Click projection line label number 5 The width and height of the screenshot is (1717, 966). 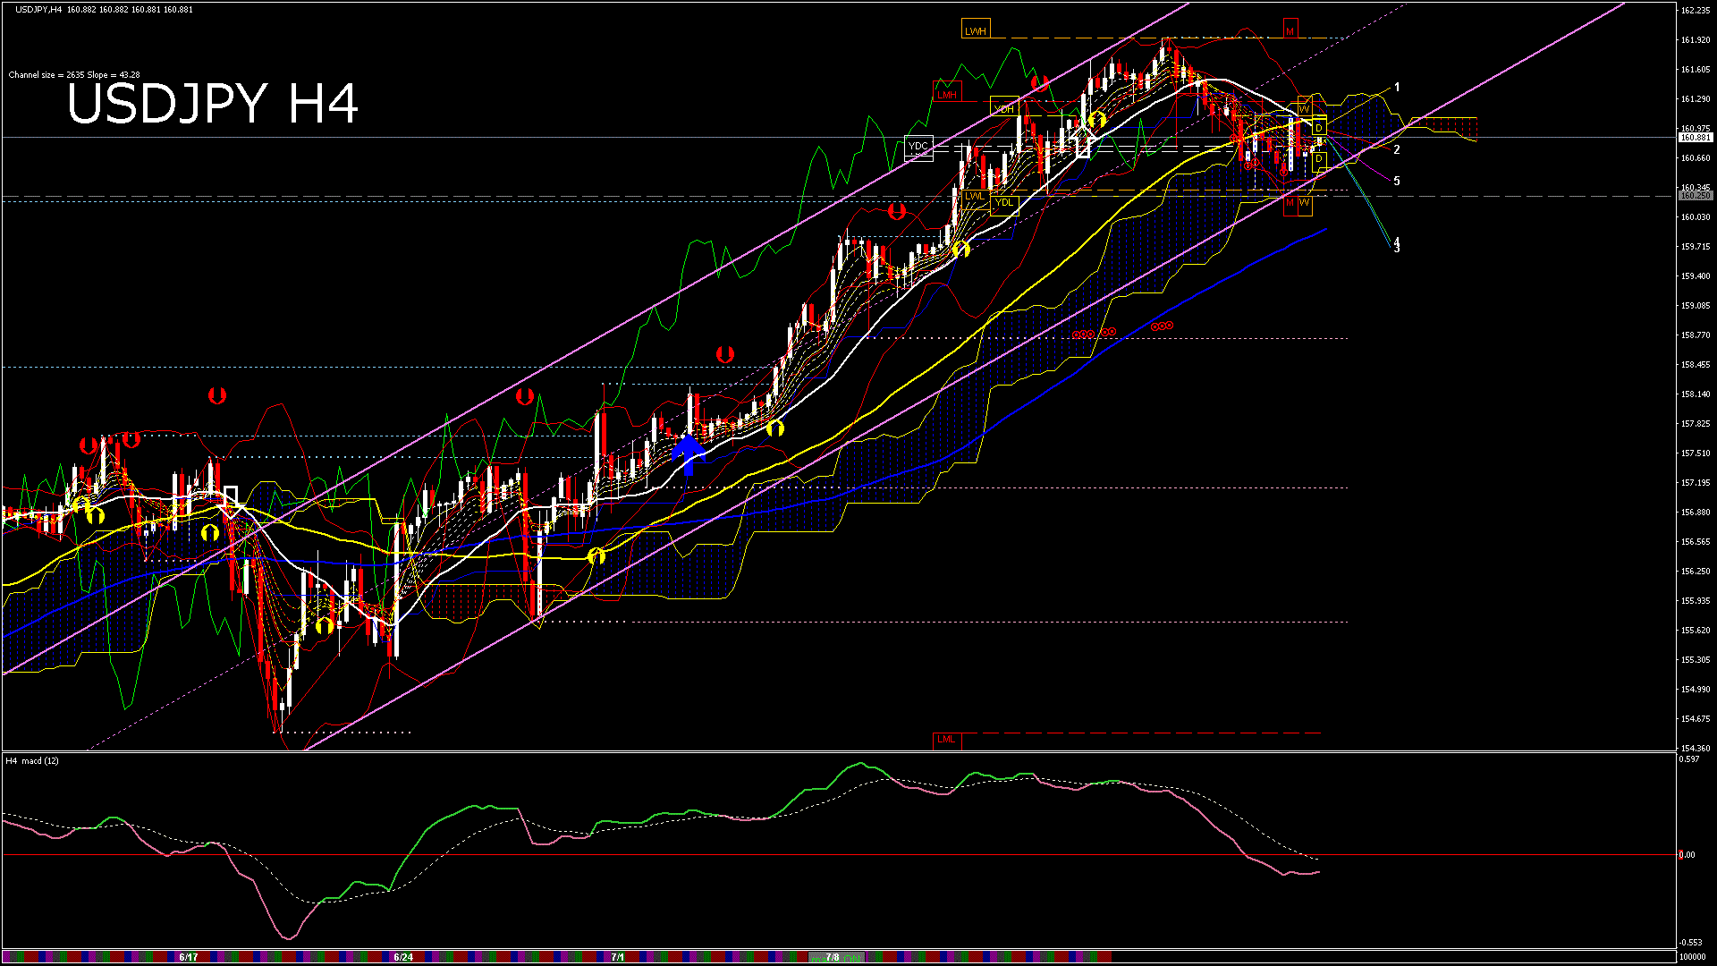[x=1397, y=182]
